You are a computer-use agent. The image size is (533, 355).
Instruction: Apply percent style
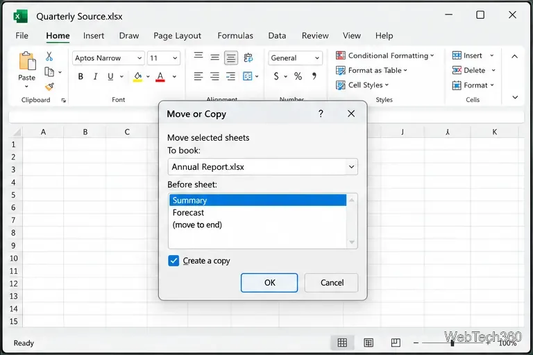coord(298,76)
